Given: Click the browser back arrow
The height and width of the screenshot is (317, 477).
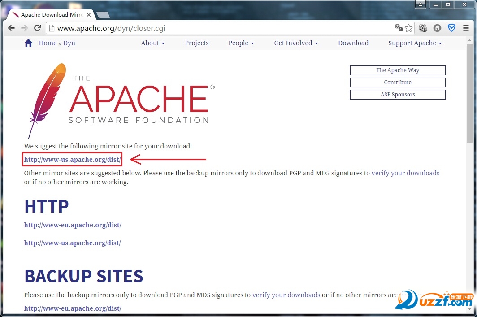Looking at the screenshot, I should (12, 28).
